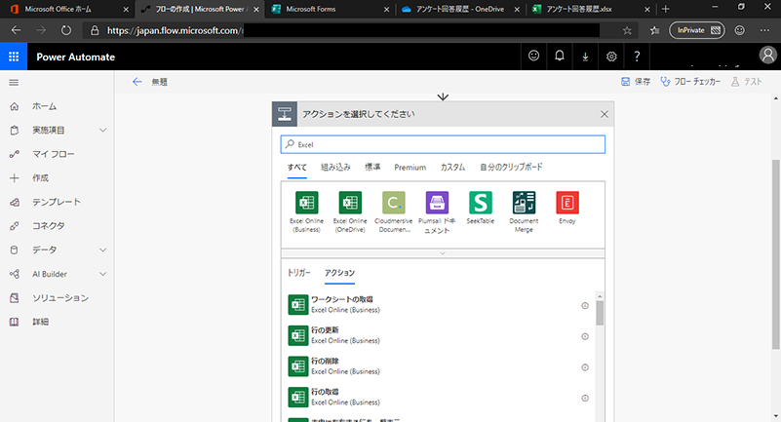Switch to the アクション tab
Image resolution: width=781 pixels, height=422 pixels.
tap(339, 273)
